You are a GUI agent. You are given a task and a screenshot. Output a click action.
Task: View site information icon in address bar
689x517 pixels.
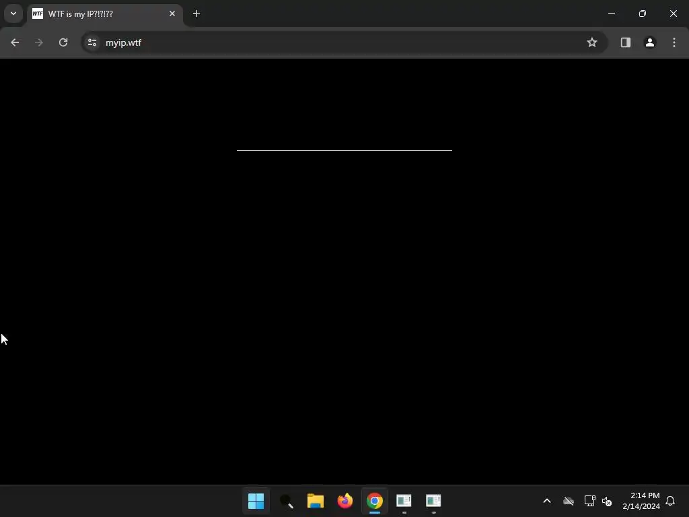[x=92, y=42]
